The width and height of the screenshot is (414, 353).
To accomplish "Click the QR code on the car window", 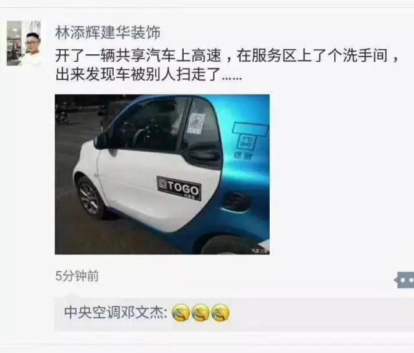I will point(196,123).
